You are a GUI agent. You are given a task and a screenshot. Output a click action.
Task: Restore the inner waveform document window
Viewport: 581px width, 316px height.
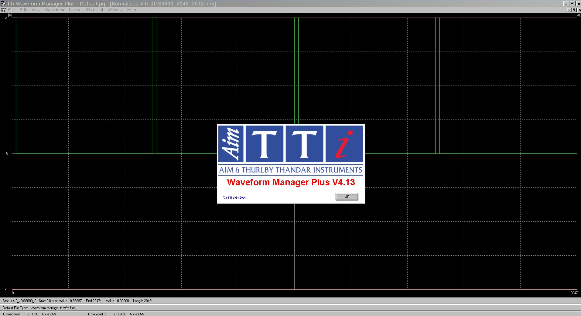(x=574, y=10)
